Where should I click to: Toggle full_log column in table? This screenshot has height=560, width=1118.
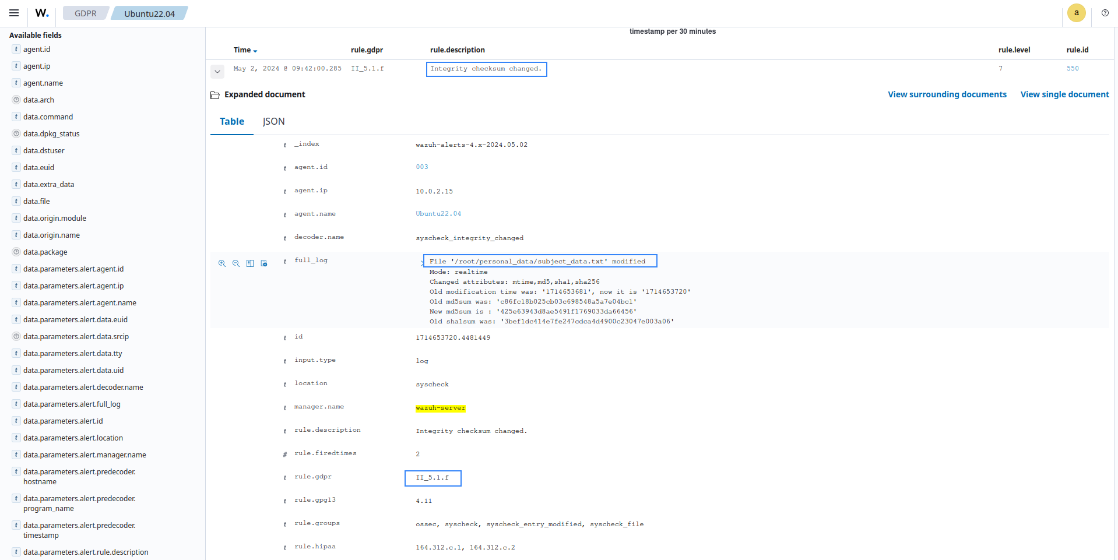(x=250, y=263)
